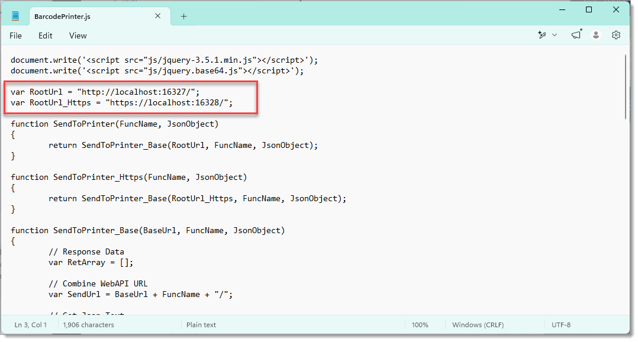Open the Edit menu
This screenshot has width=638, height=342.
(45, 36)
